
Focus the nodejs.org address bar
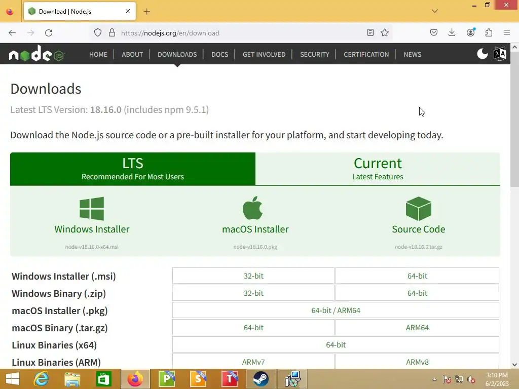coord(241,33)
